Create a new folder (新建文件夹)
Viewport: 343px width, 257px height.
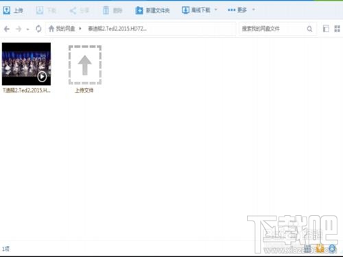[152, 10]
